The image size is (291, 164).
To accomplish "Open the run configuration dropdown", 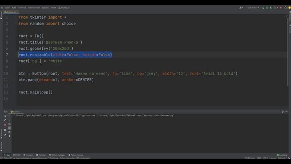I will coord(253,8).
